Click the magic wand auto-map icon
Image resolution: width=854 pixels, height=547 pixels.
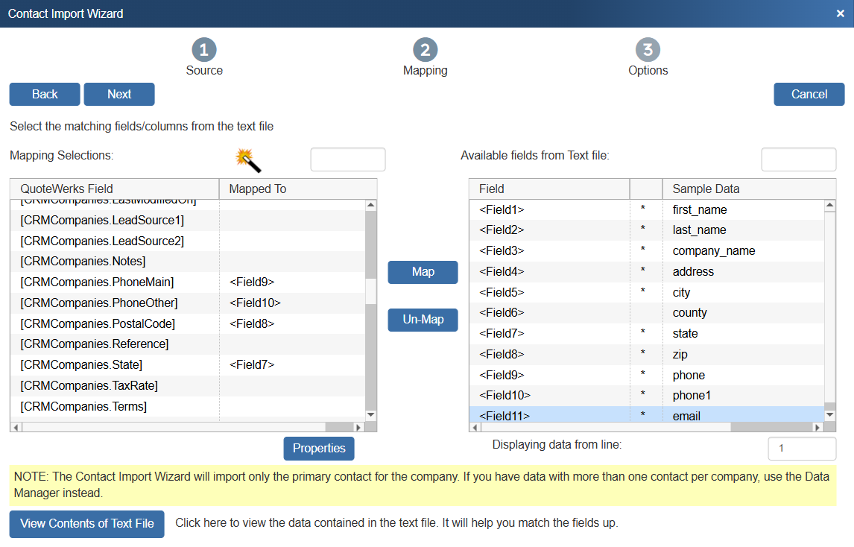[x=247, y=159]
